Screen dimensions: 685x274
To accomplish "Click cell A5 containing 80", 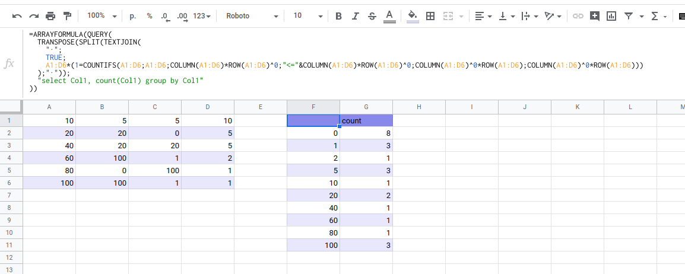I will pos(49,171).
